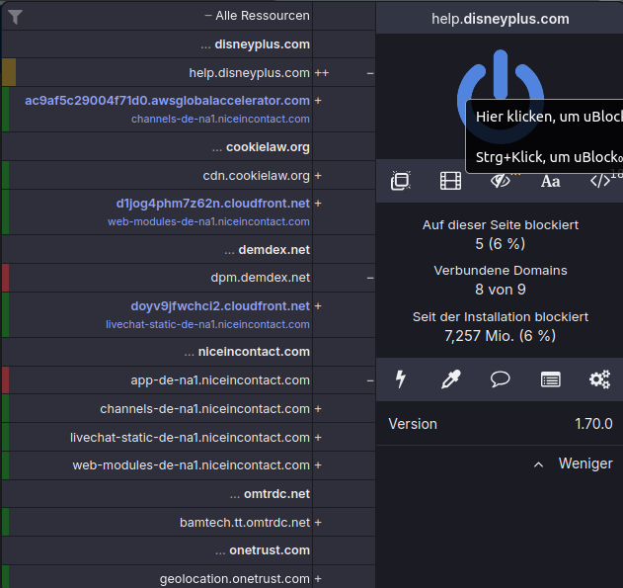Select the help.disneyplus.com row
This screenshot has width=623, height=588.
[x=249, y=72]
